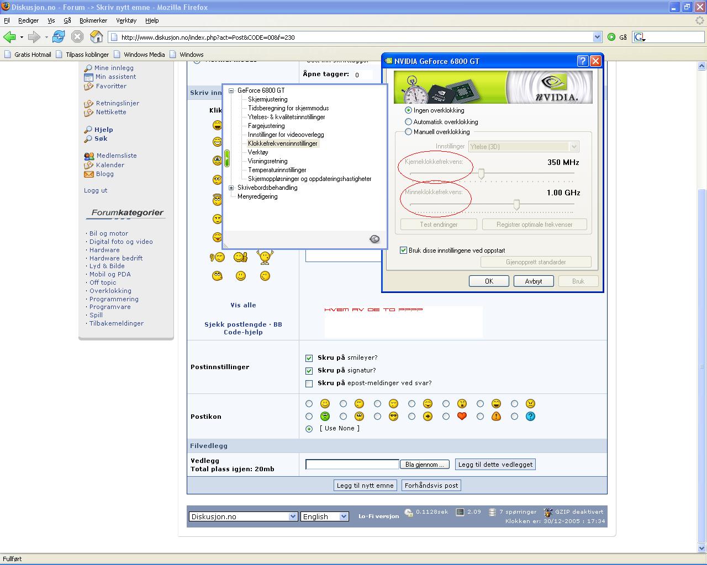
Task: Open the Blogg envelope icon
Action: point(88,174)
